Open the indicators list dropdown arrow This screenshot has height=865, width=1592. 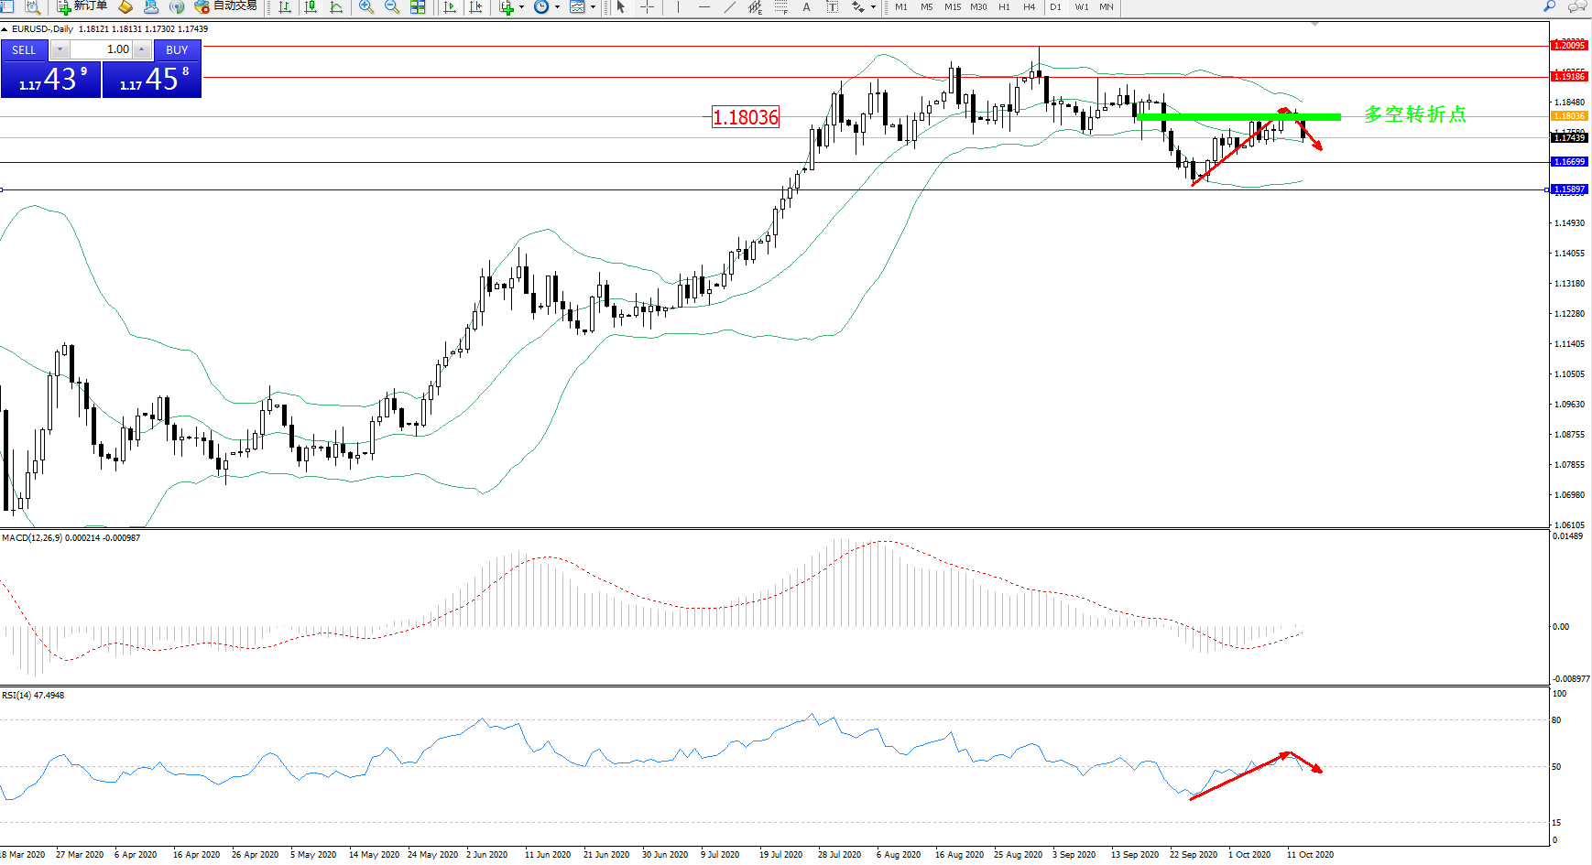[x=521, y=7]
